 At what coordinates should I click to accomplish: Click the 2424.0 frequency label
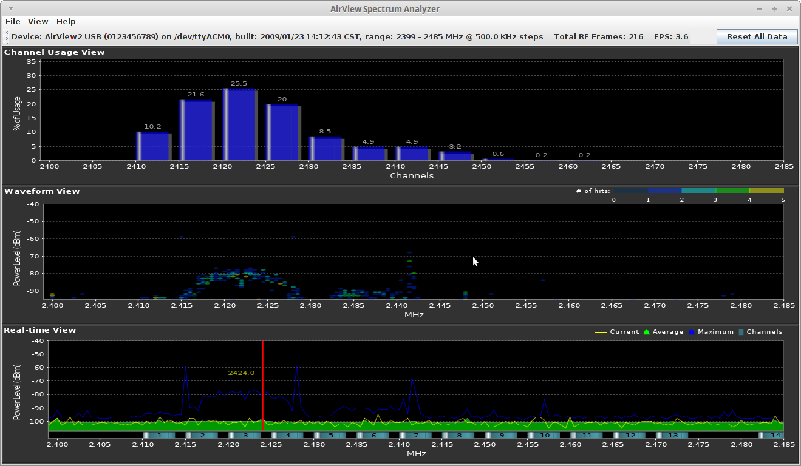click(241, 373)
